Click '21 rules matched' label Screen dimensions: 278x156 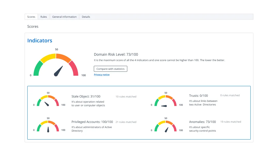click(x=126, y=122)
